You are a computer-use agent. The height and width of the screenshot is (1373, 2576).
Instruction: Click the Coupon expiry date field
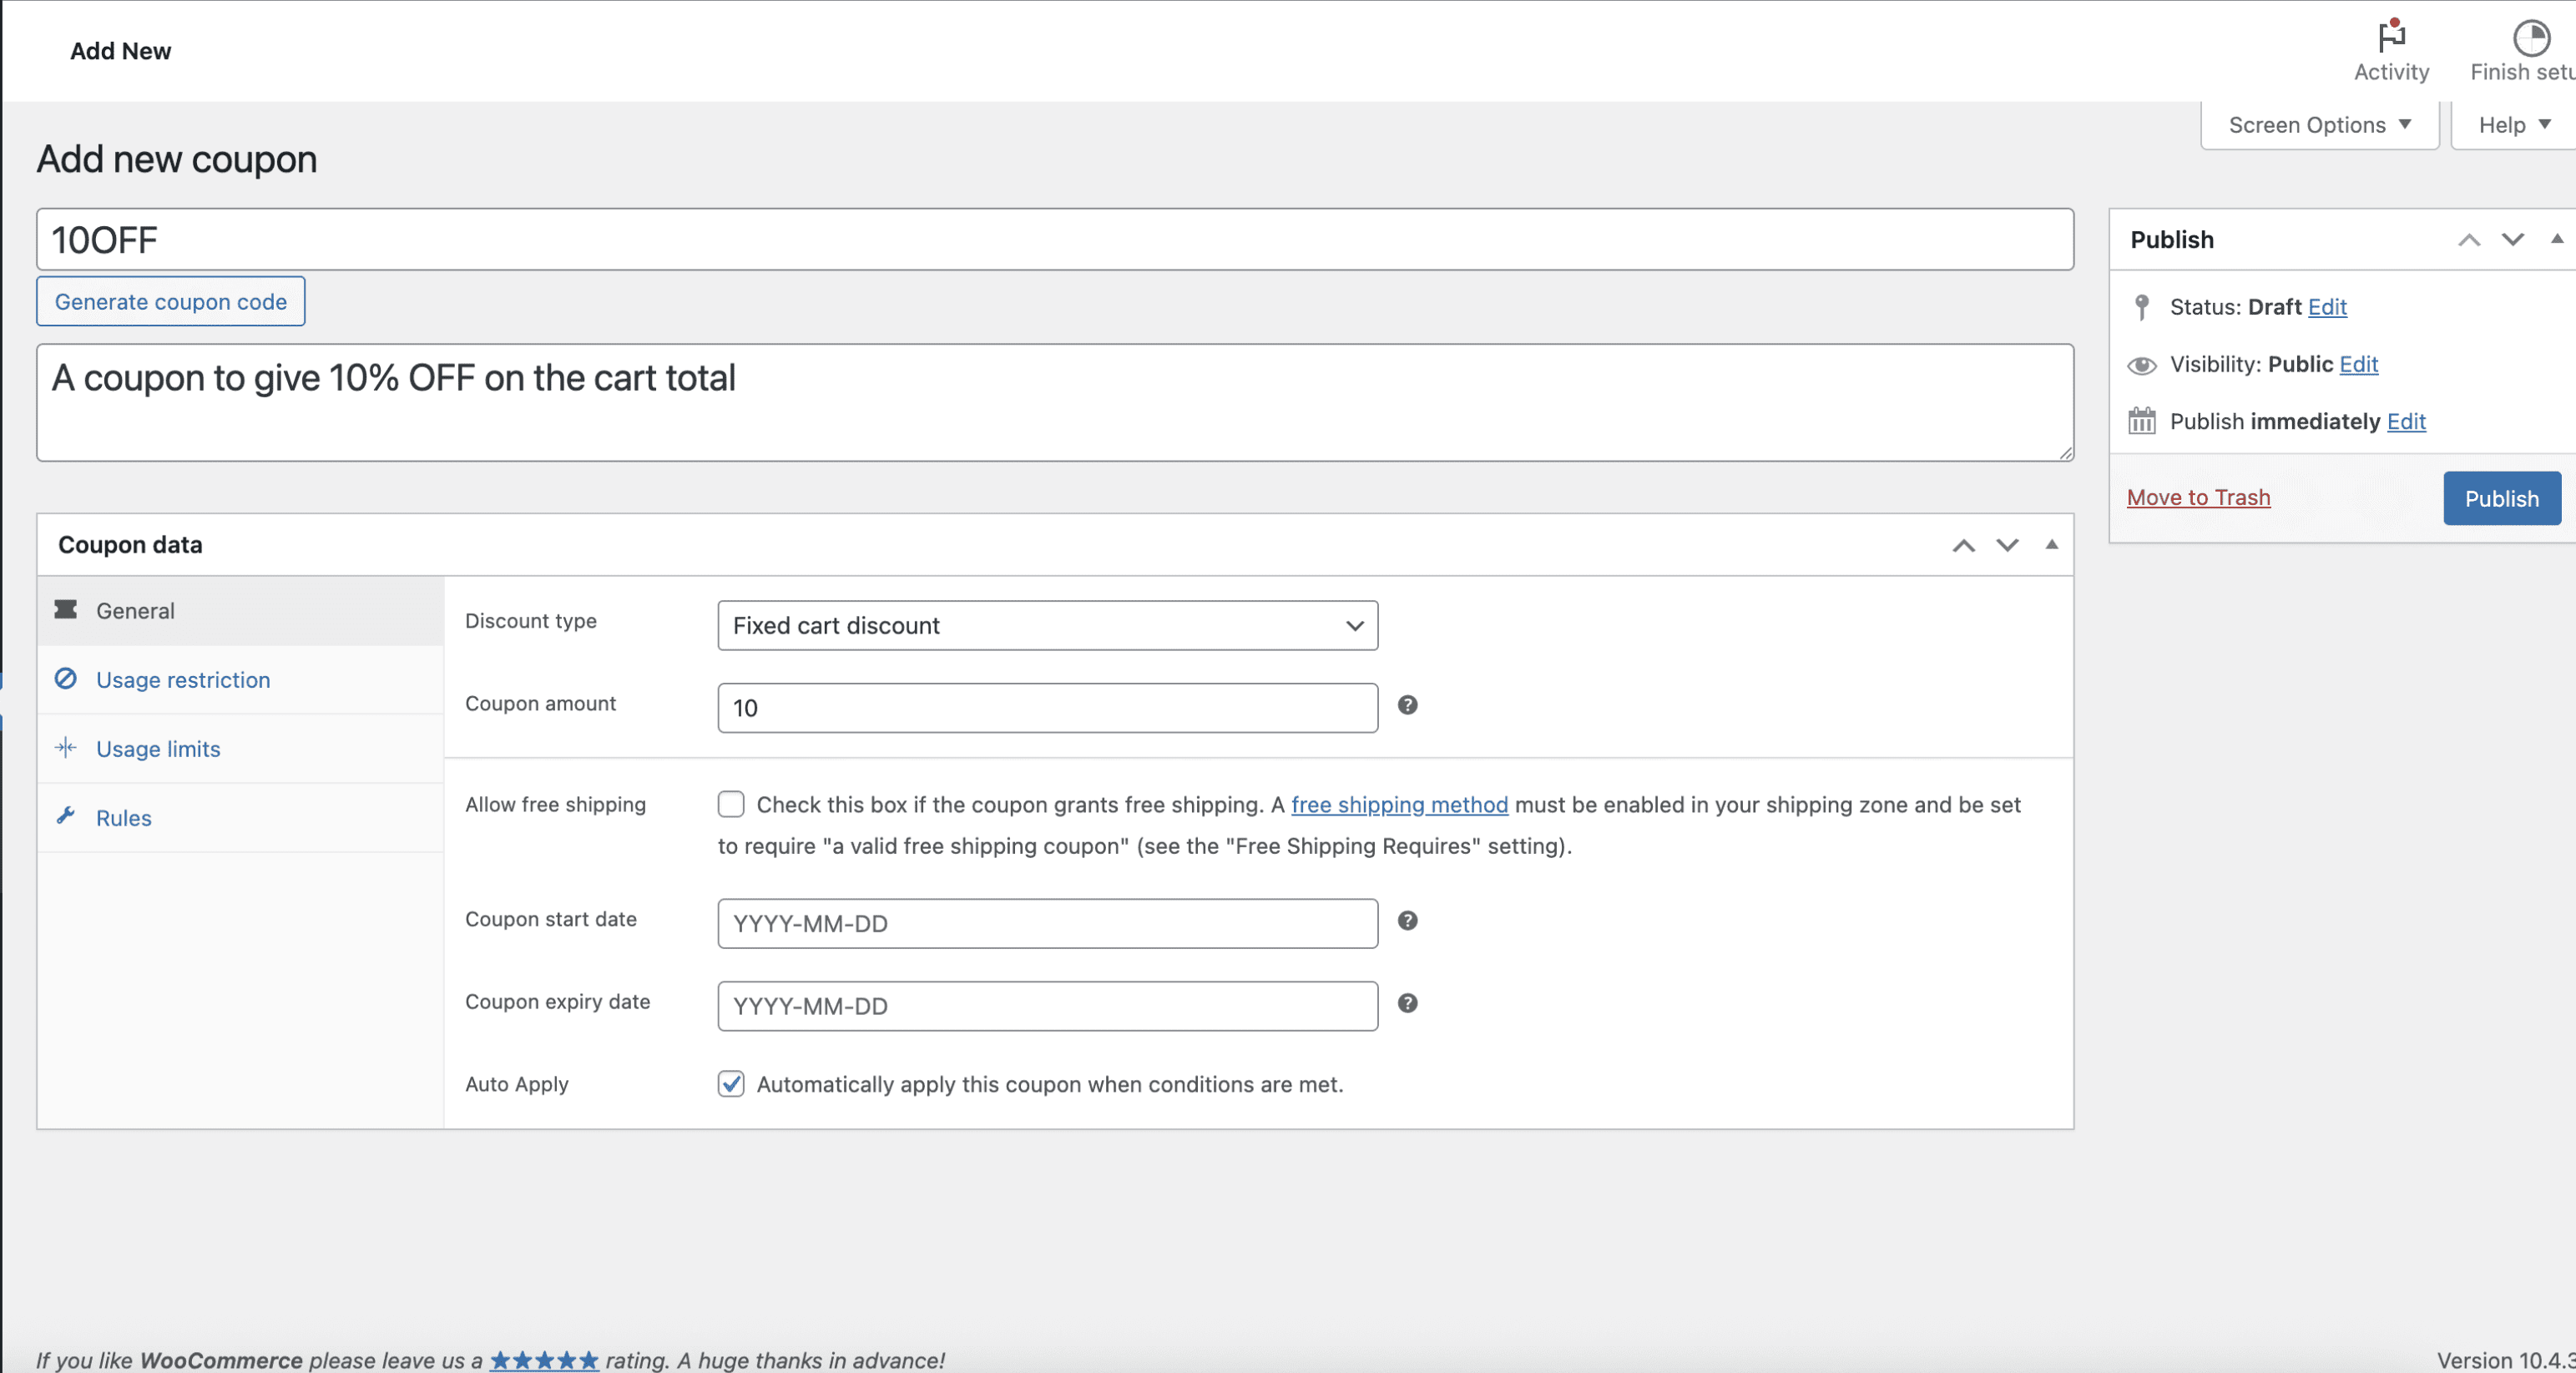point(1047,1006)
